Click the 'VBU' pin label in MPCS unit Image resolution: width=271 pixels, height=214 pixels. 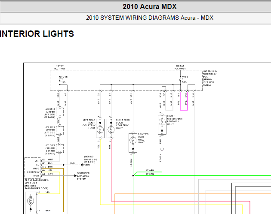(x=37, y=161)
